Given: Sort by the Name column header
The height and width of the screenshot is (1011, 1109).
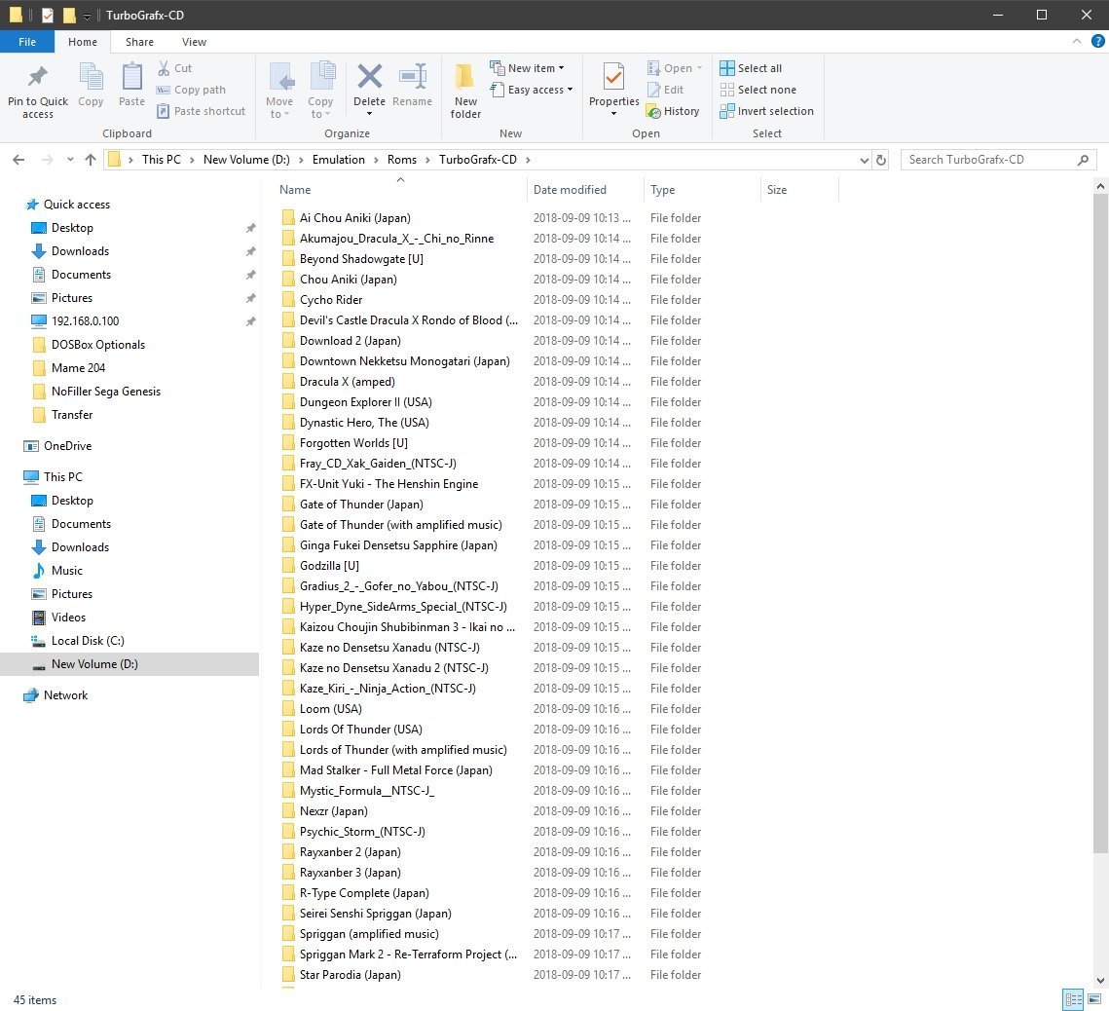Looking at the screenshot, I should pyautogui.click(x=400, y=190).
